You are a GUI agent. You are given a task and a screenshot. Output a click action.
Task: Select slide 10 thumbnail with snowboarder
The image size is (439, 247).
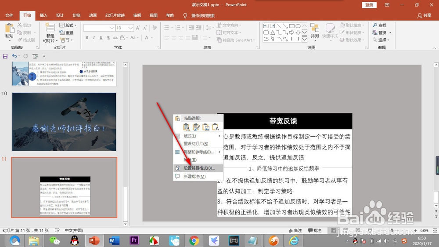click(x=64, y=122)
